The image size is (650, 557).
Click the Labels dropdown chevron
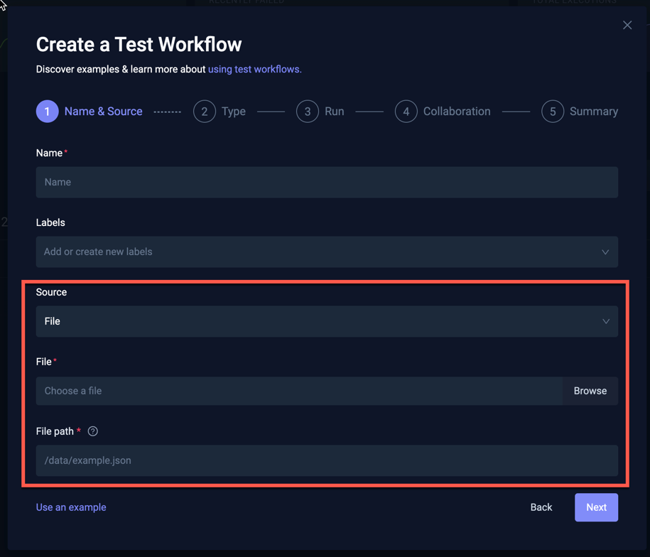click(x=605, y=252)
